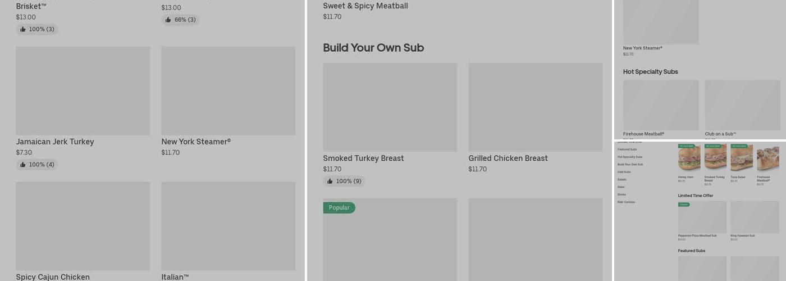Jump to Hot Specialty Subs in sidebar

tap(630, 157)
